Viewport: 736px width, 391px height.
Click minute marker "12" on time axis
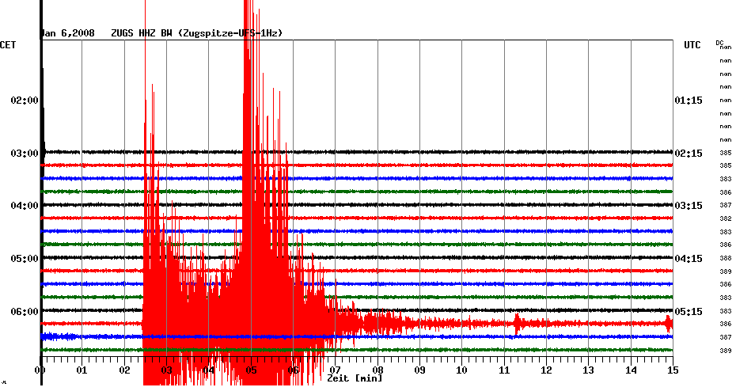coord(546,370)
